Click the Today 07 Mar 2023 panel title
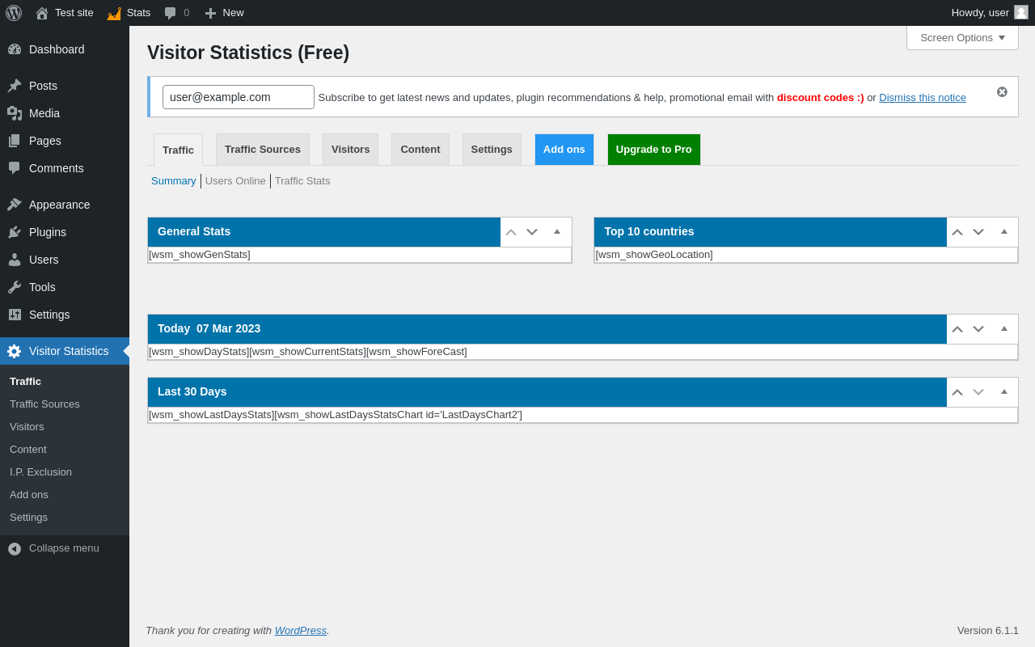 click(x=209, y=328)
